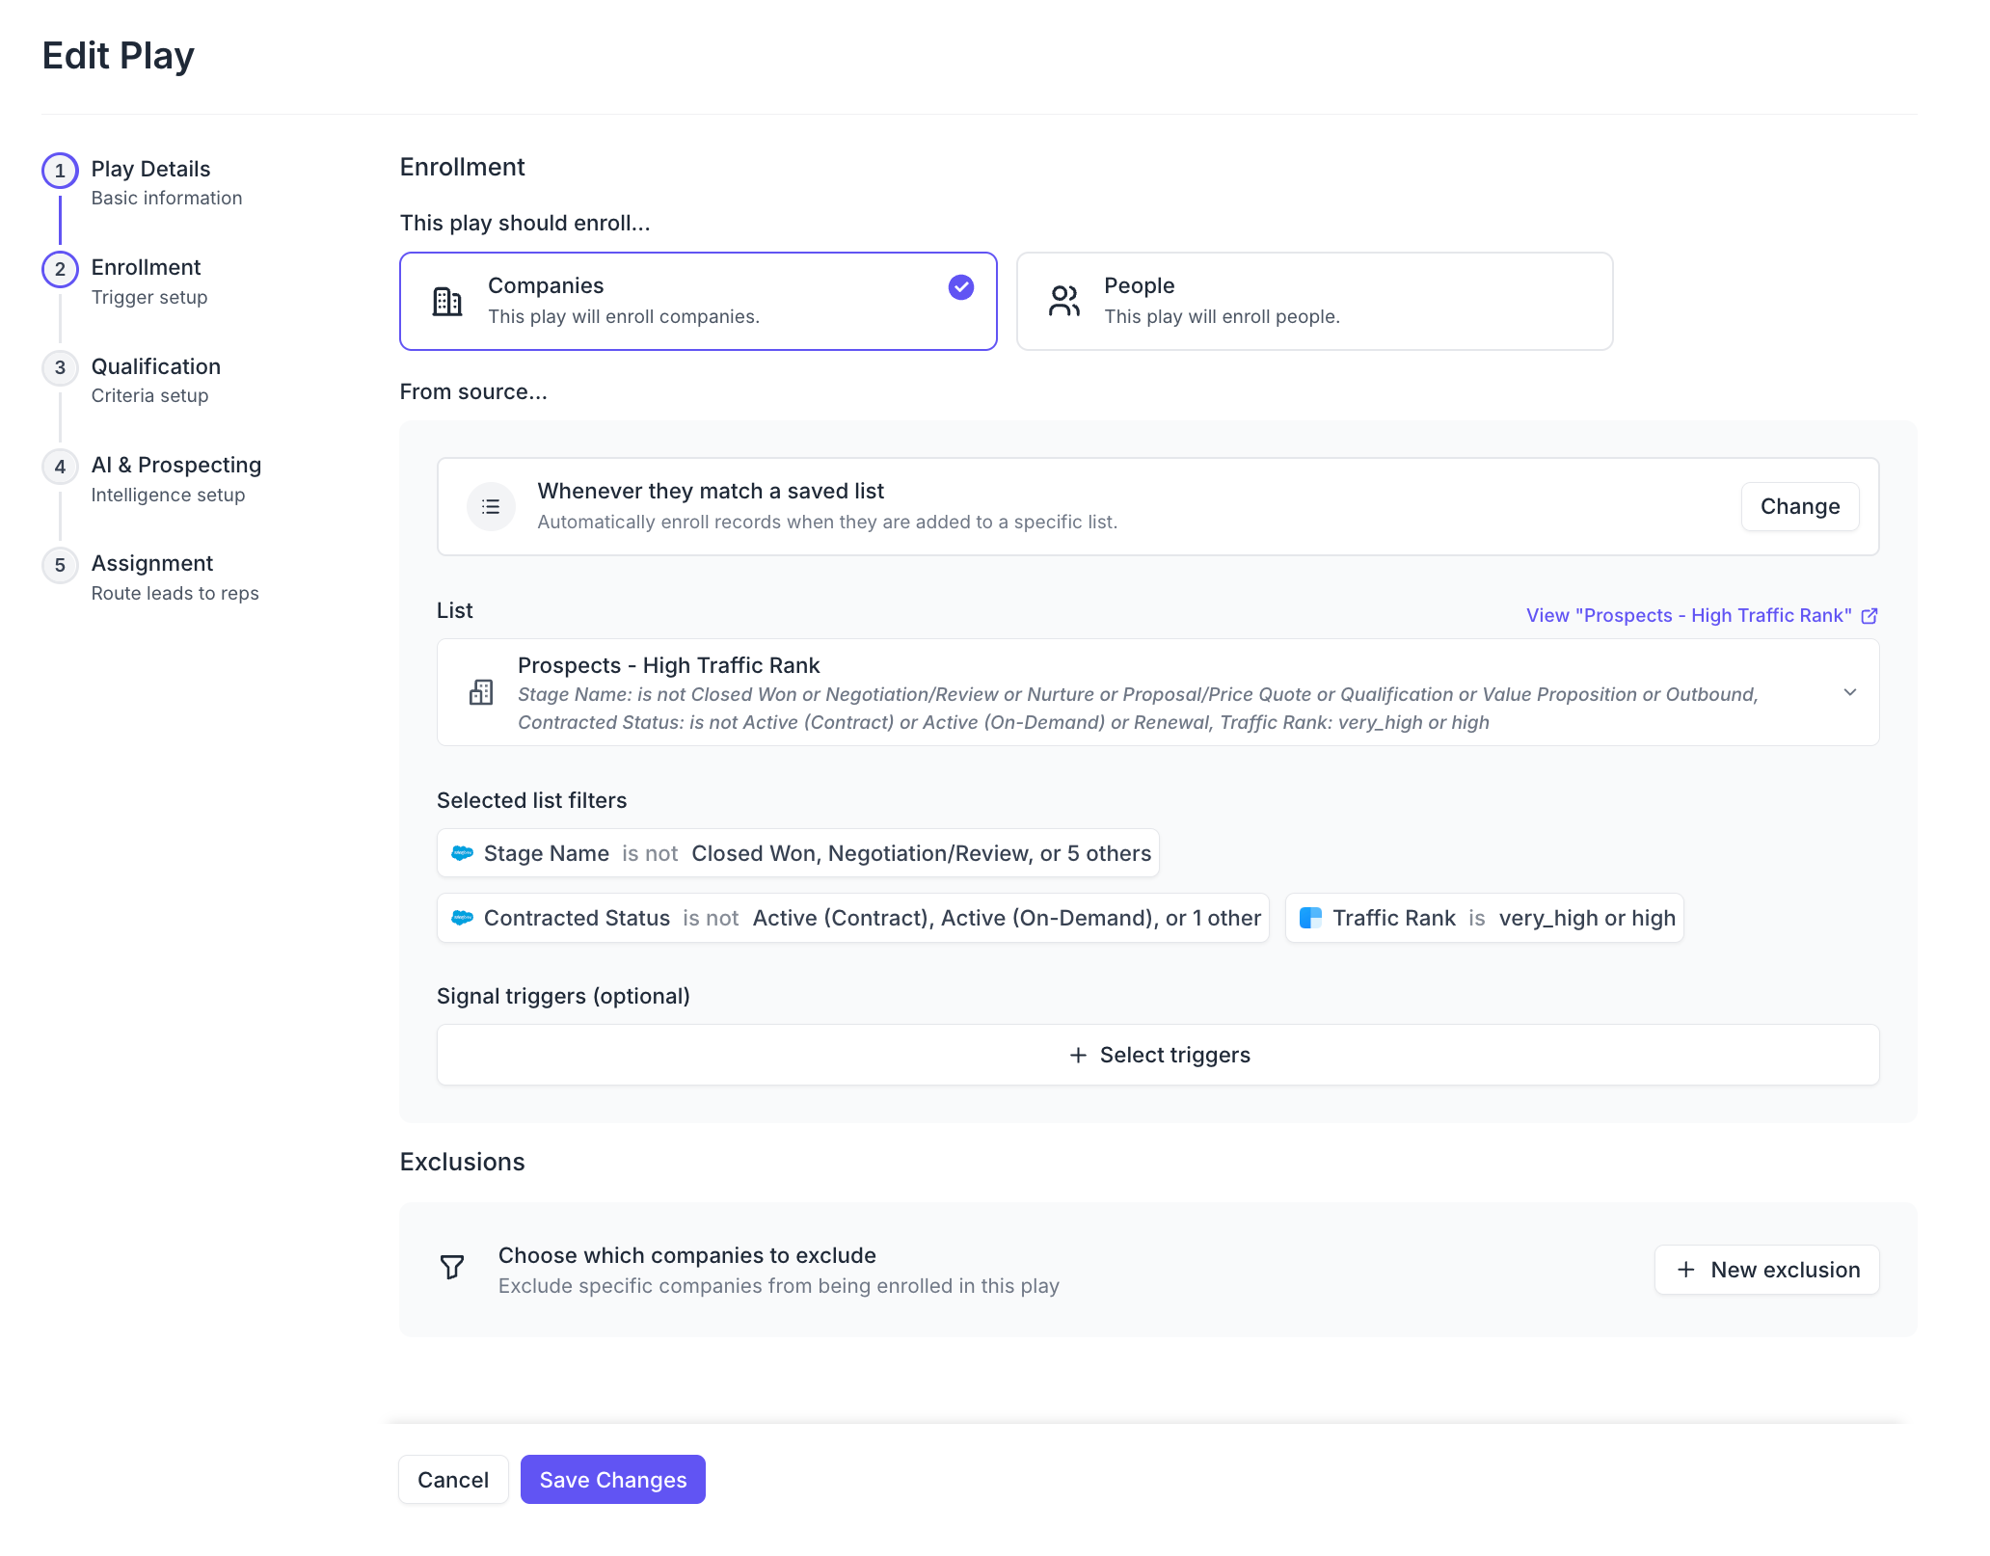Screen dimensions: 1990x1556
Task: Click the Change source button
Action: [1799, 506]
